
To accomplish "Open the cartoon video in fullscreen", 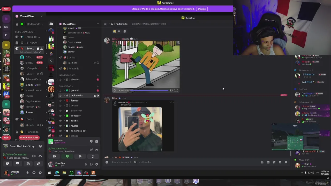I will [x=176, y=90].
